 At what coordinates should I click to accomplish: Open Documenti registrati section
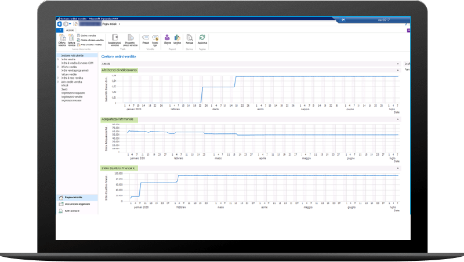pos(77,204)
